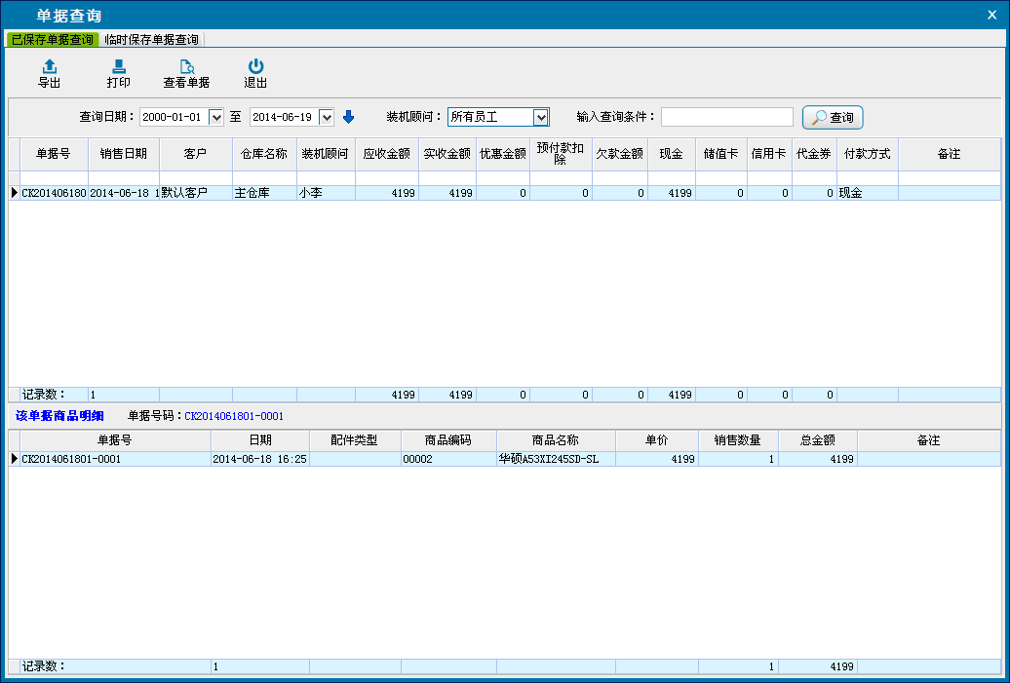Switch to 临时保存单据查询 tab
Viewport: 1010px width, 683px height.
point(152,40)
